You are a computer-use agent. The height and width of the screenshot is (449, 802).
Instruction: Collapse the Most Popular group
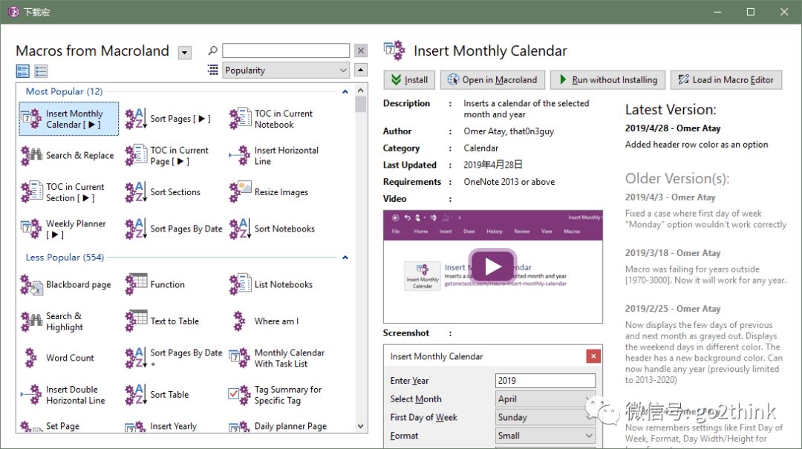point(345,91)
